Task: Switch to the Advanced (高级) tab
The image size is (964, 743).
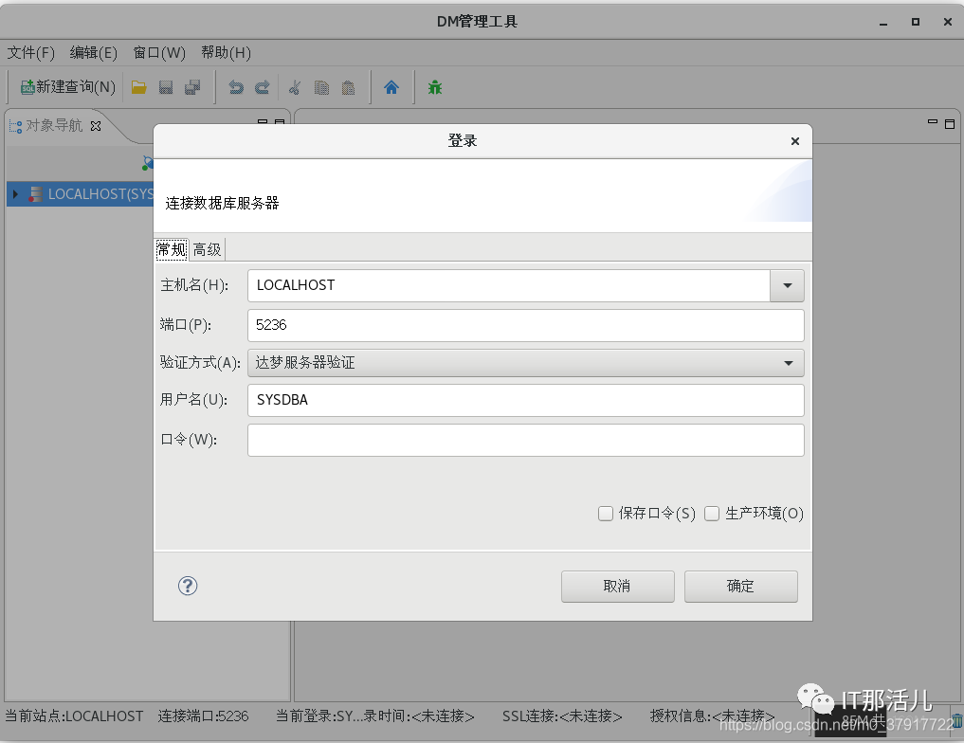Action: [208, 249]
